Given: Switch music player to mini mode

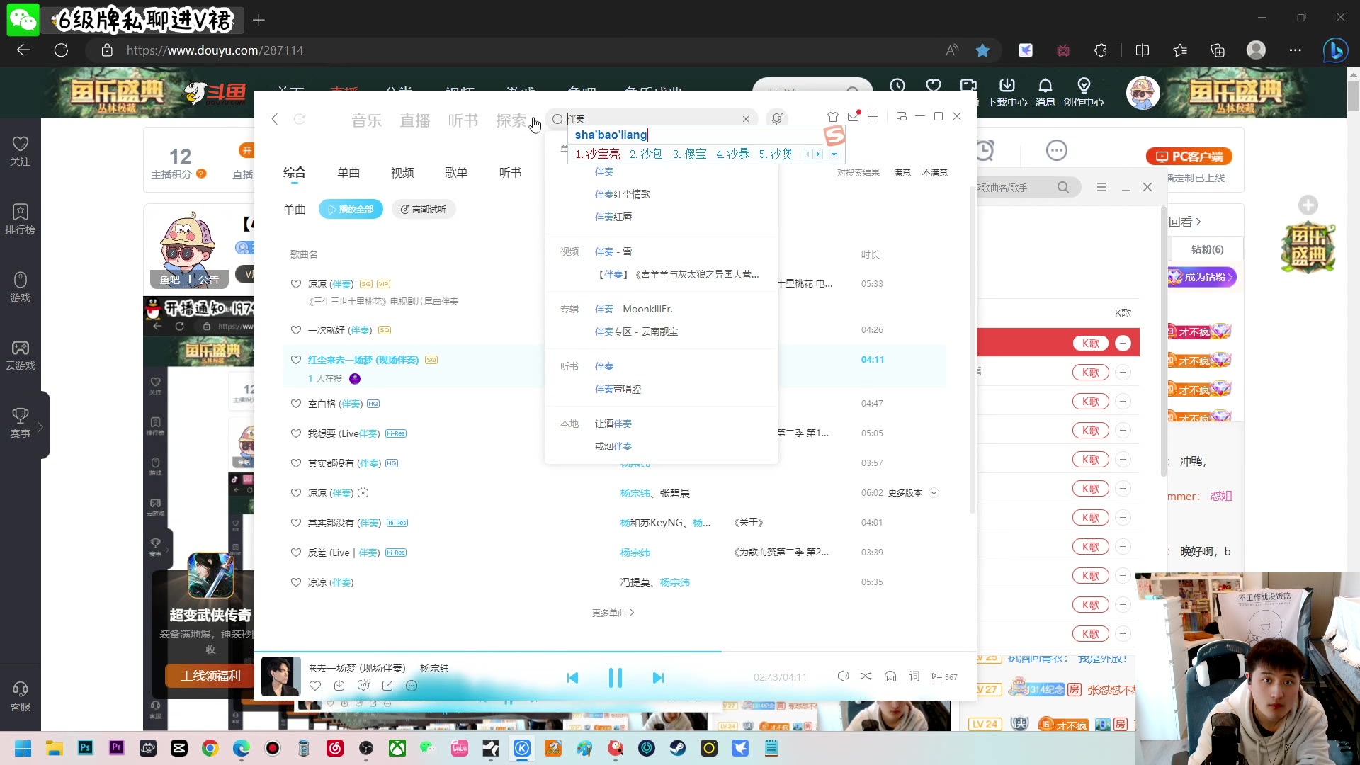Looking at the screenshot, I should pos(901,116).
